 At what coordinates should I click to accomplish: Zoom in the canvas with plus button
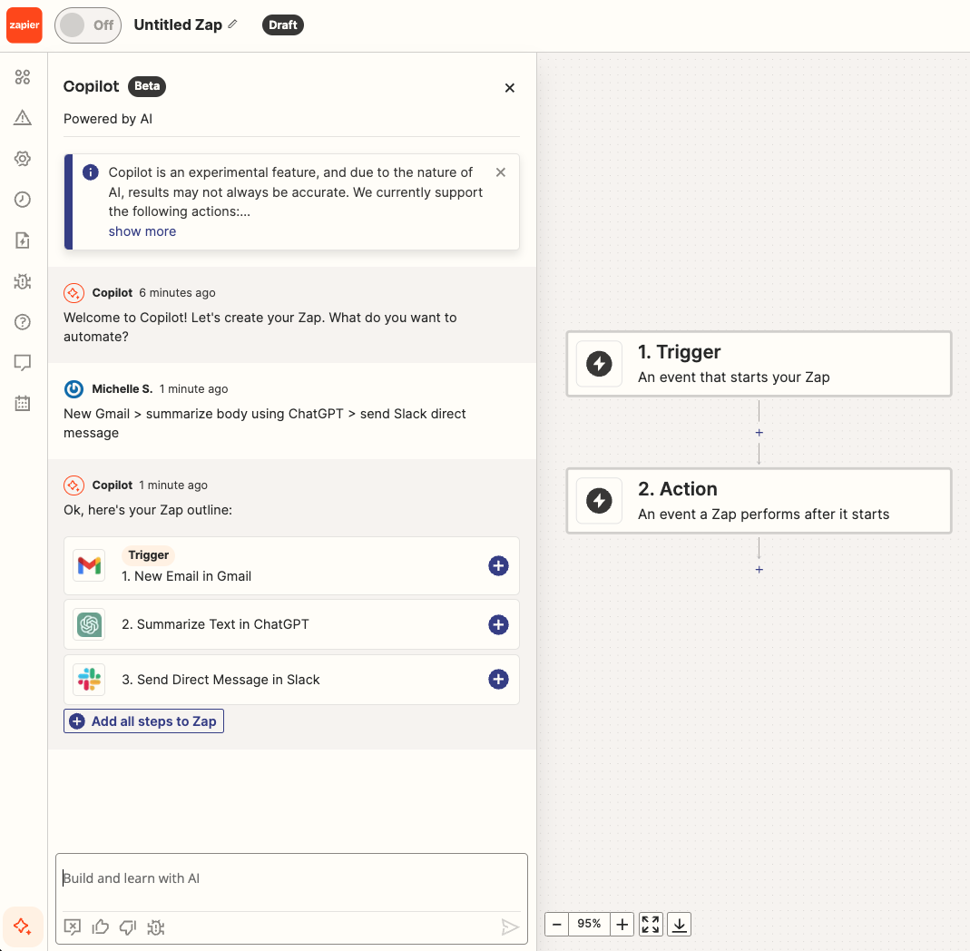click(x=622, y=925)
